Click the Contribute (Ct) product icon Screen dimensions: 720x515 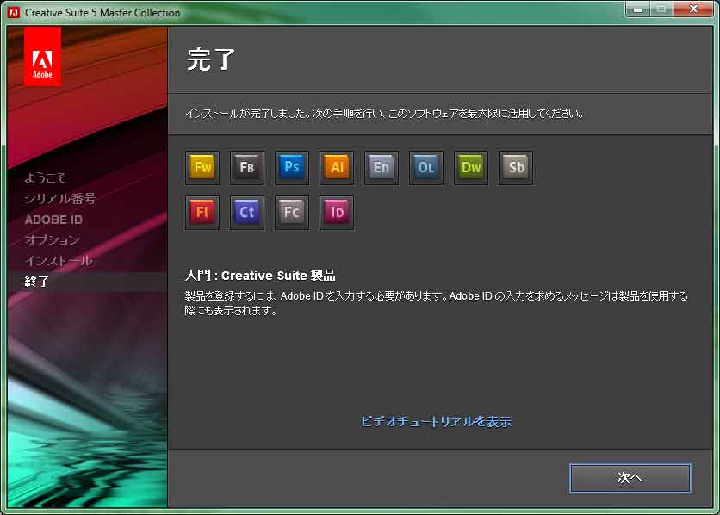247,212
